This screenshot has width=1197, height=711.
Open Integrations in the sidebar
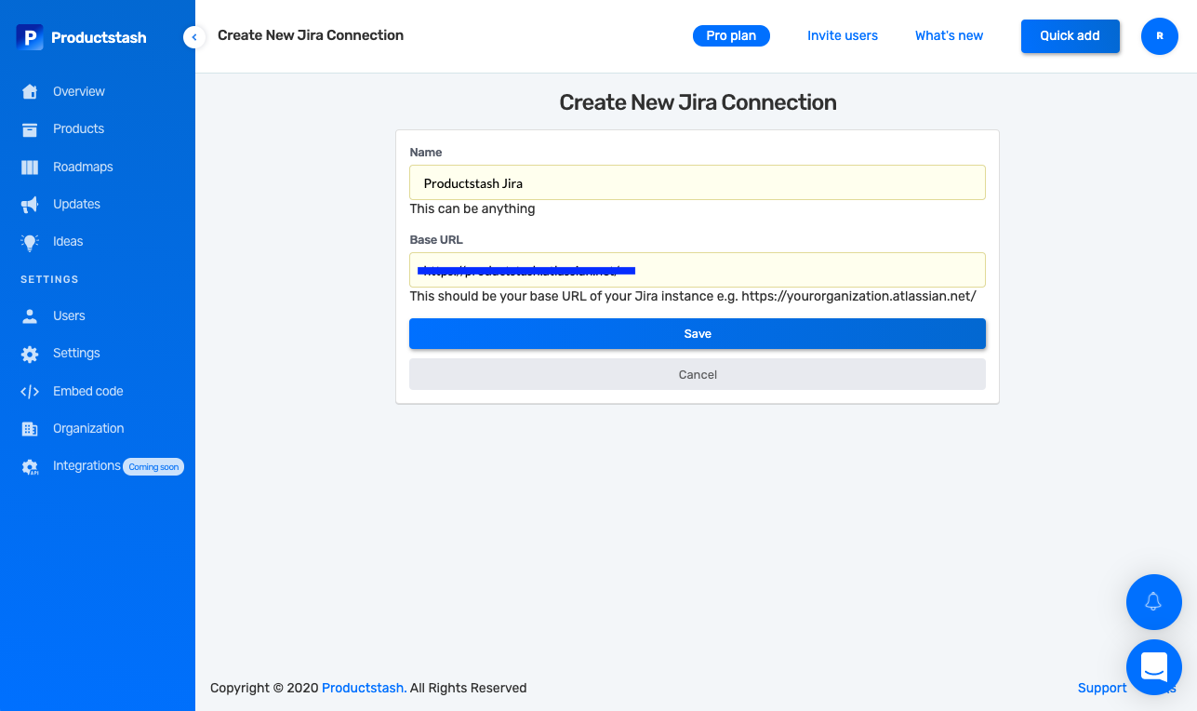click(86, 465)
